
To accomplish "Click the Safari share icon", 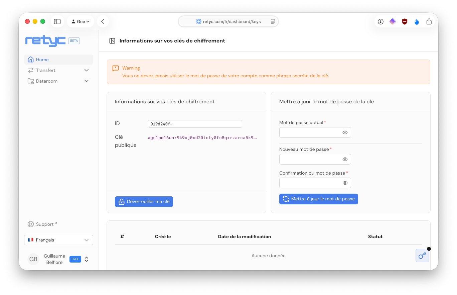I will (x=429, y=21).
